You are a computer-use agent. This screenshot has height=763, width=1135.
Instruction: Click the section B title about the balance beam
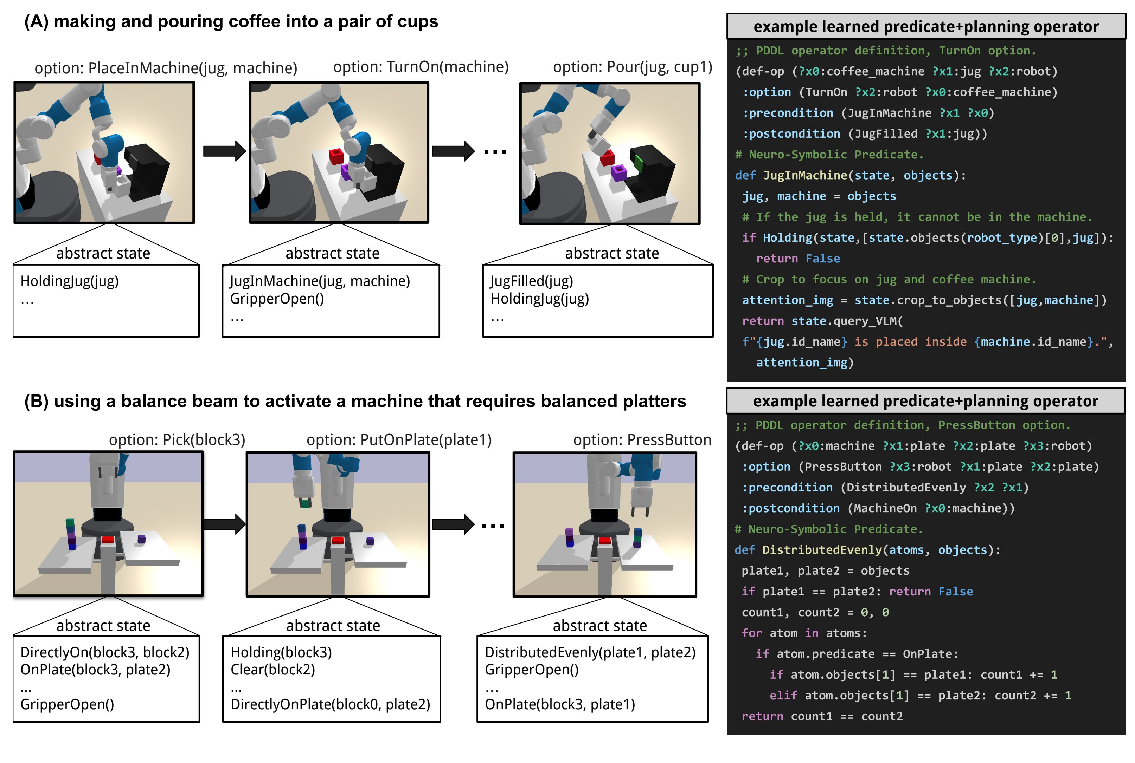coord(355,401)
